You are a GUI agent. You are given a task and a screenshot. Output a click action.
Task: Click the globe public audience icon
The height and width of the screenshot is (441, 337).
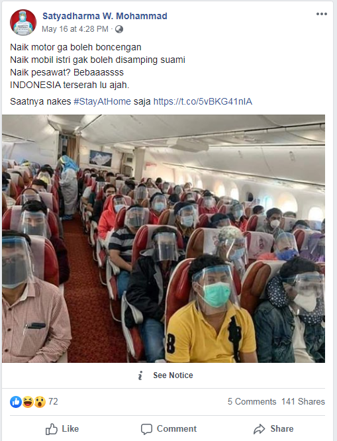tap(119, 29)
